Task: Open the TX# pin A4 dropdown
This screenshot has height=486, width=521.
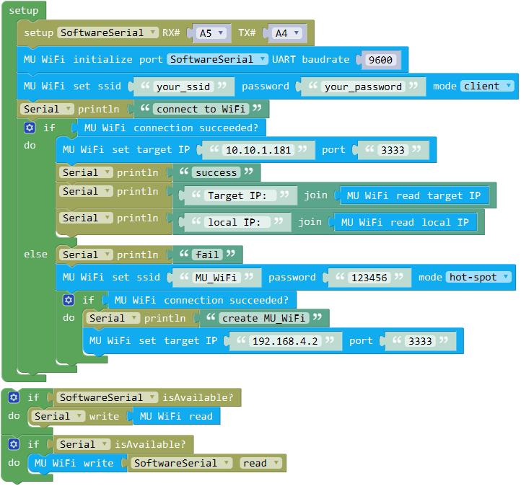Action: [x=287, y=33]
